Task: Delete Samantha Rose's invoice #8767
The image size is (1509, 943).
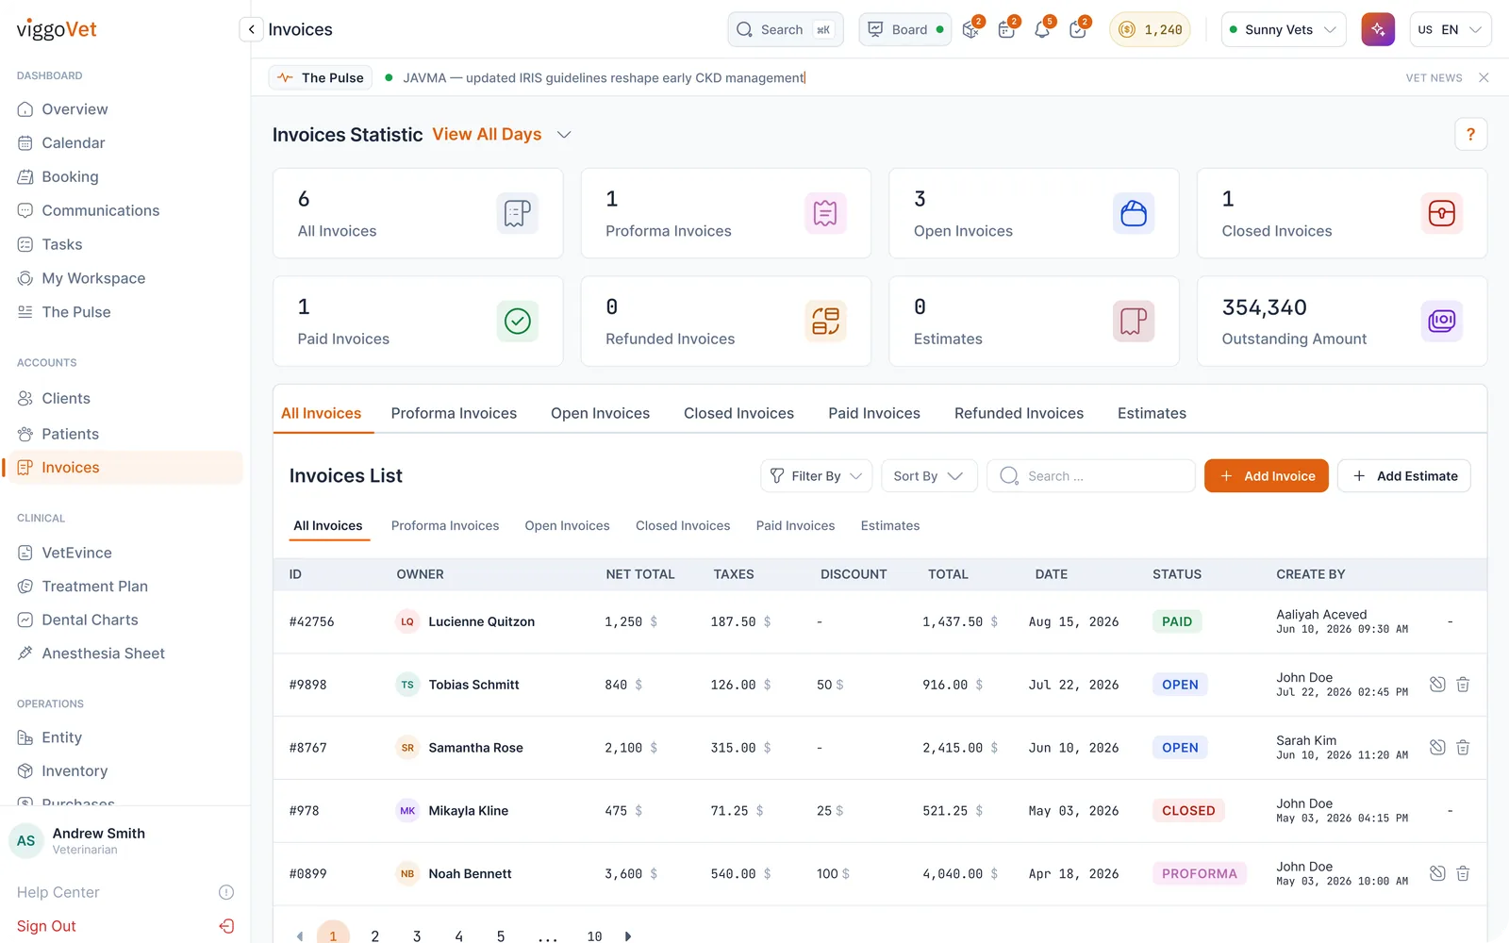Action: click(1463, 748)
